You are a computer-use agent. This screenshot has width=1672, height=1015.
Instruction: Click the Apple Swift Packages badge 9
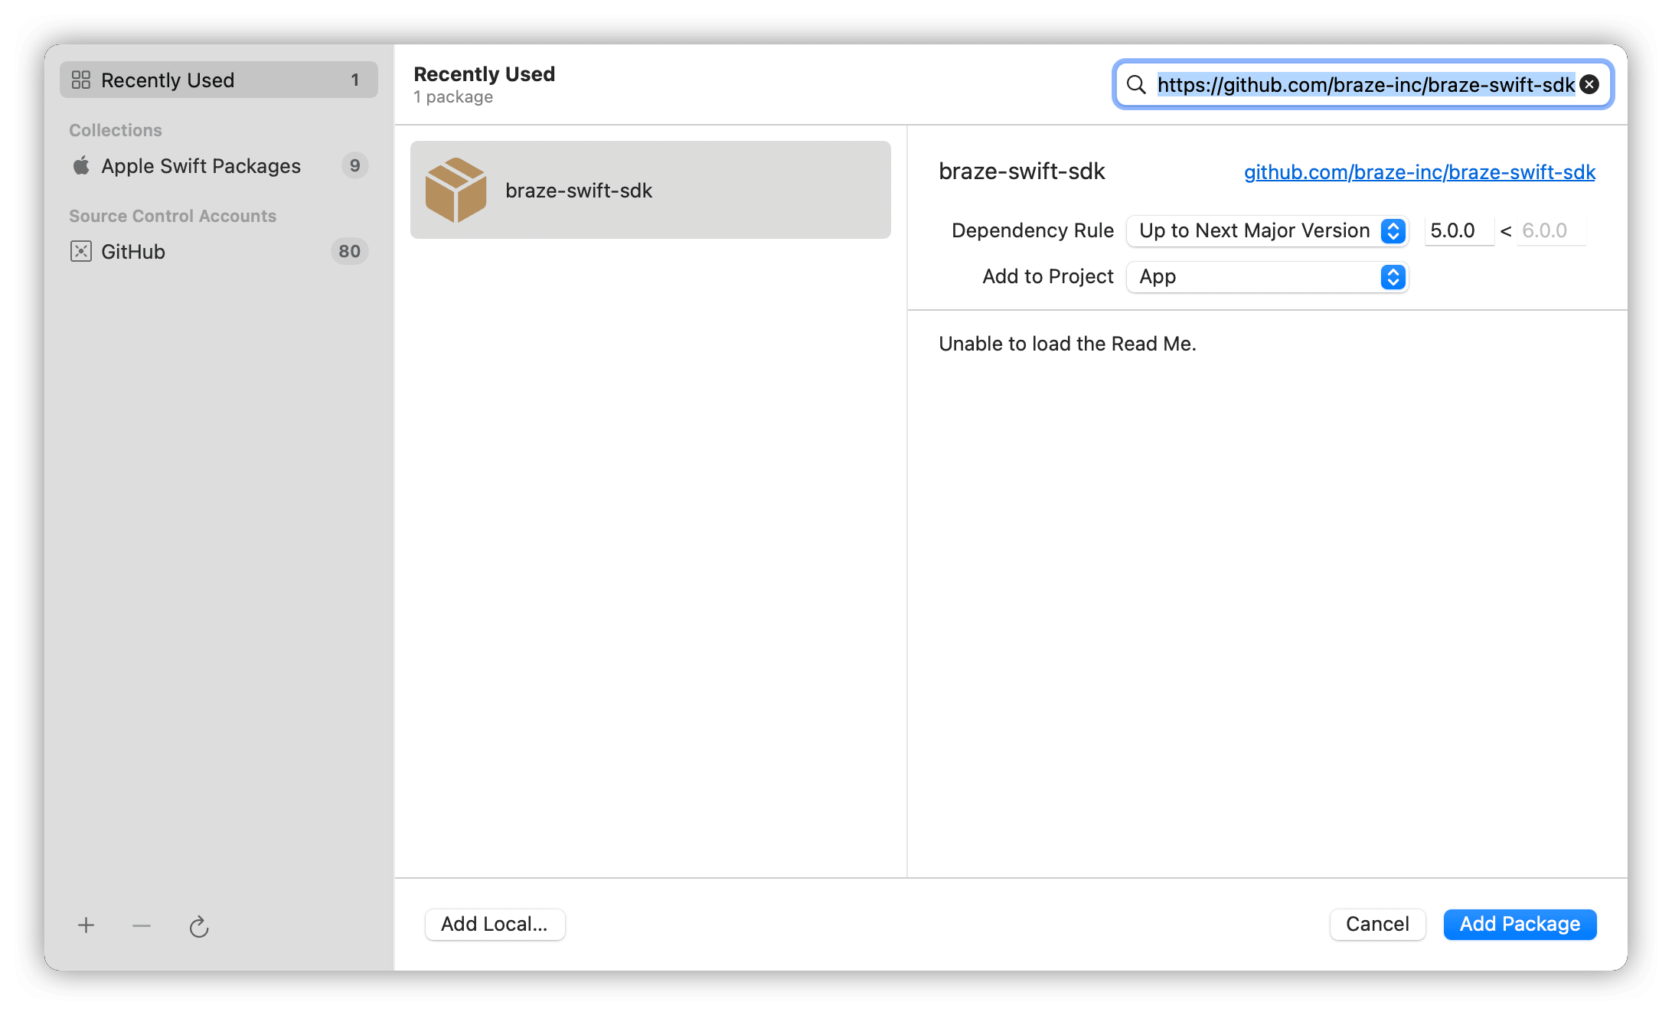point(354,165)
